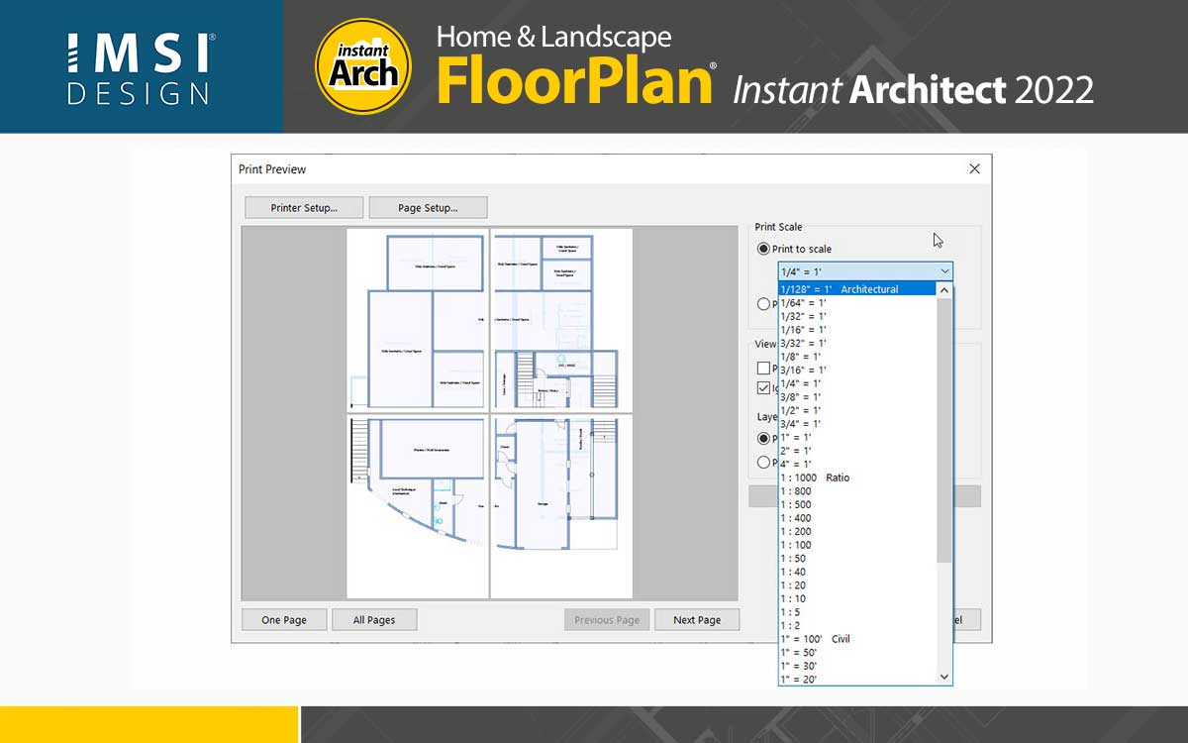The image size is (1188, 743).
Task: Click bottom-left preview page
Action: tap(418, 506)
